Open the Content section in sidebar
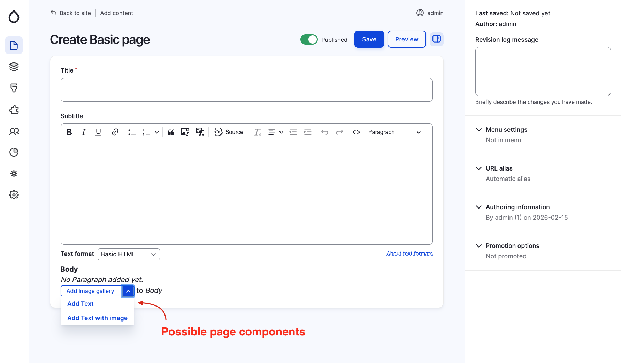 [14, 45]
